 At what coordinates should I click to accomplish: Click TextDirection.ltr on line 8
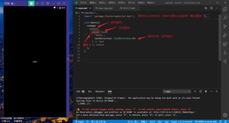(x=125, y=38)
